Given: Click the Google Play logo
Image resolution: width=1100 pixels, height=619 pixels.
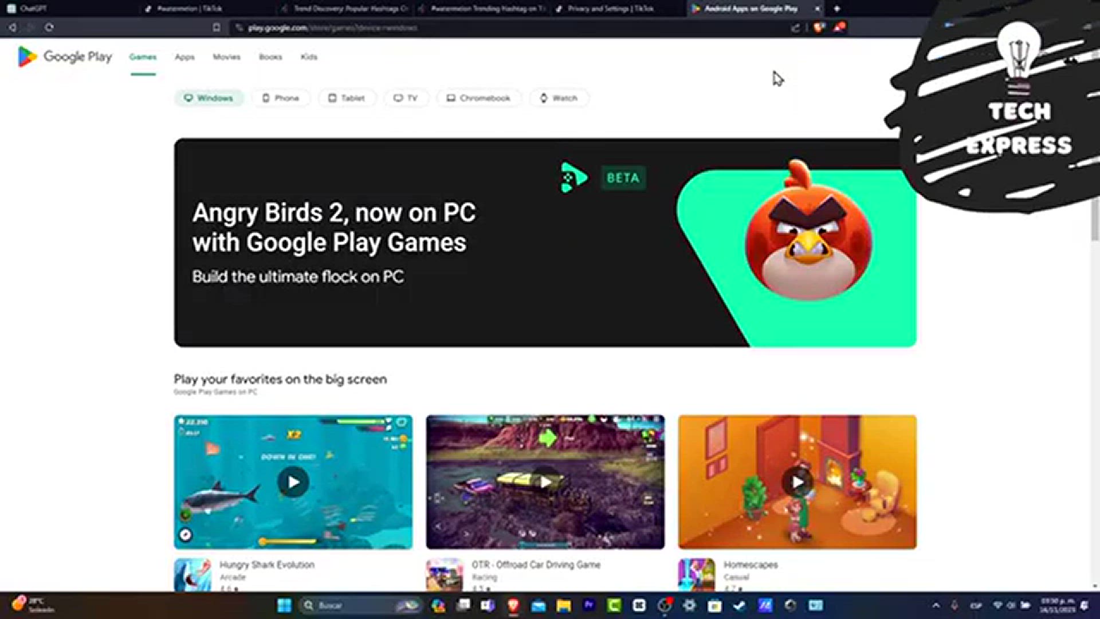Looking at the screenshot, I should [x=65, y=57].
